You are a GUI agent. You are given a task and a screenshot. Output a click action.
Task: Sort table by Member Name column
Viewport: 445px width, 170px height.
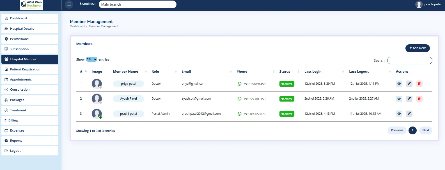point(125,72)
